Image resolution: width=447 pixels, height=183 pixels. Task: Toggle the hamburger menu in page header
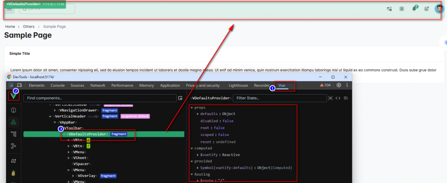point(10,9)
